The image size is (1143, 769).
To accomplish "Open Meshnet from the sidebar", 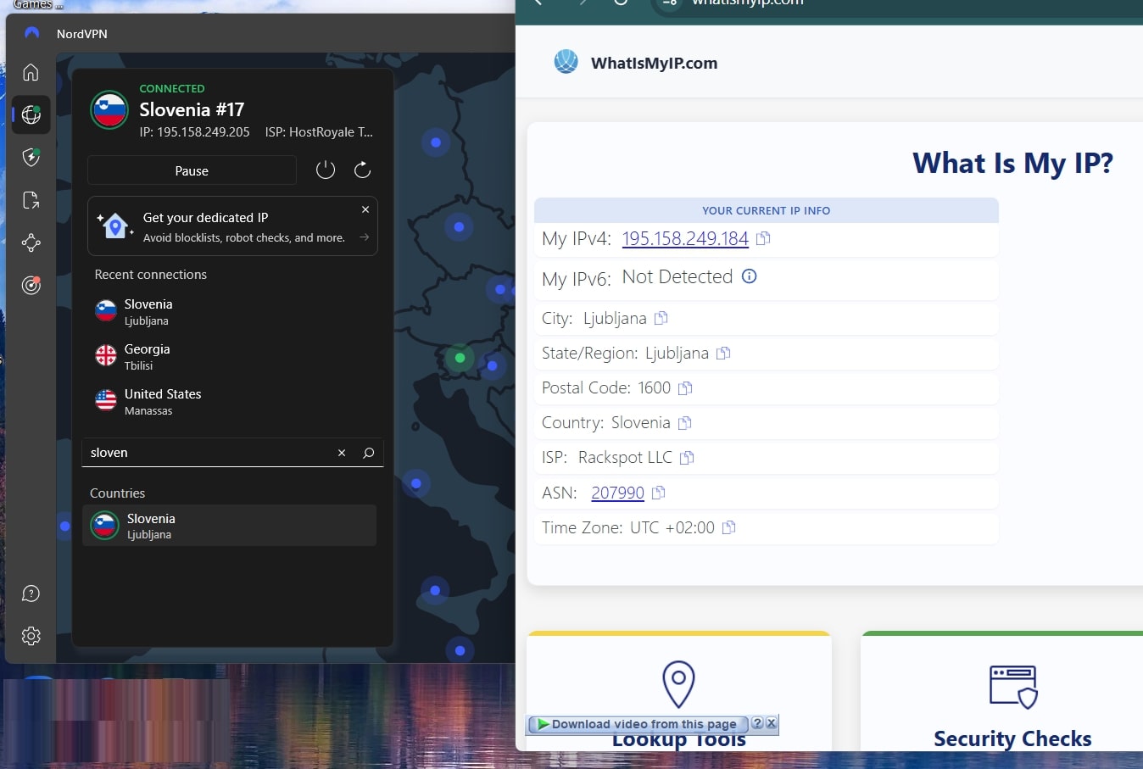I will point(31,242).
